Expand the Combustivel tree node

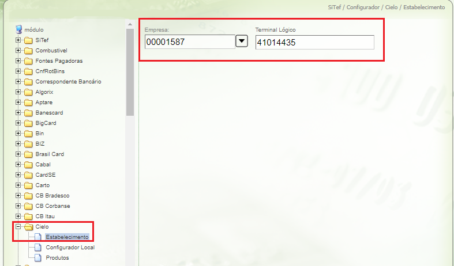click(x=18, y=51)
